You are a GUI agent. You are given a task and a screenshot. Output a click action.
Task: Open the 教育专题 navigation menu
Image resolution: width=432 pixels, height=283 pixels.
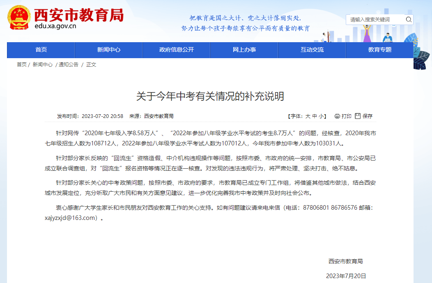pos(380,50)
